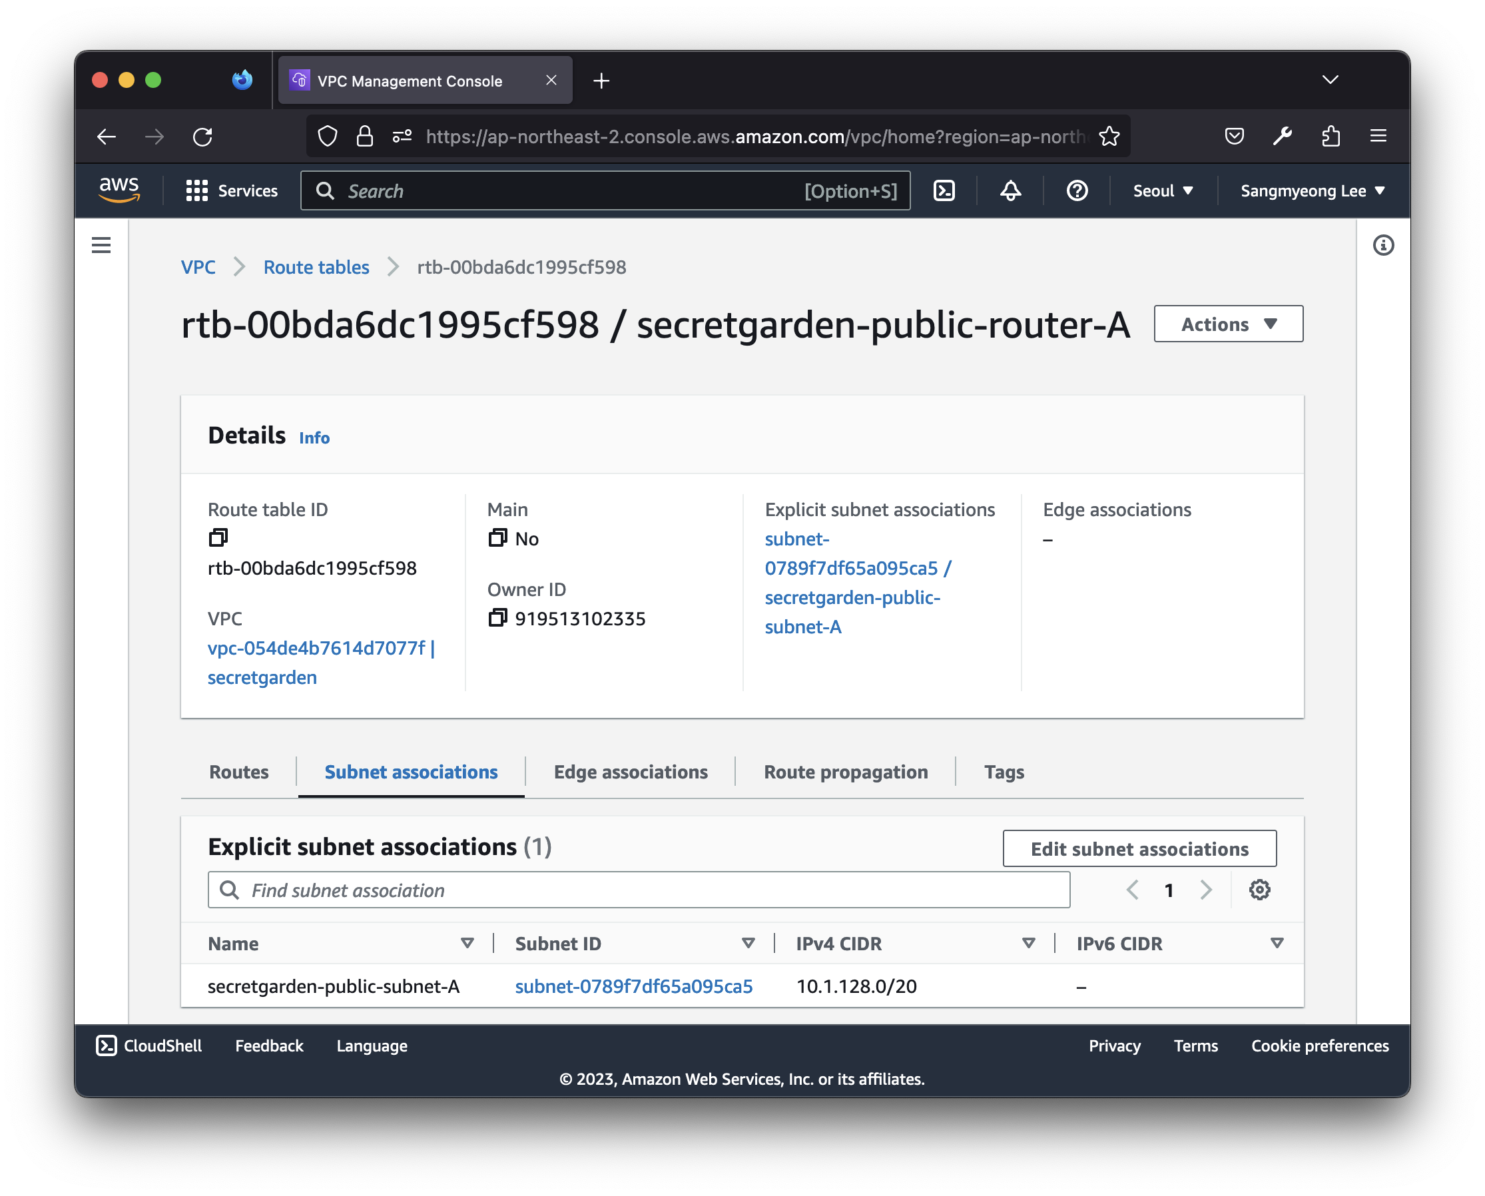
Task: Go to Route tables breadcrumb link
Action: (x=316, y=267)
